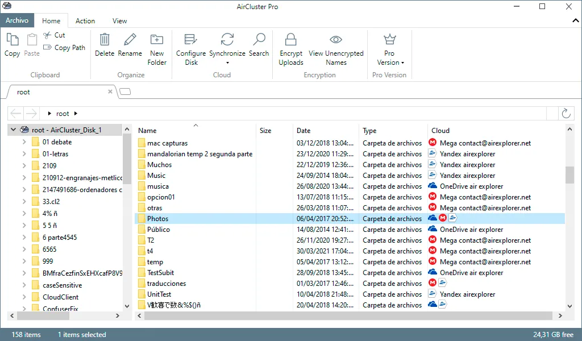Switch to the Action ribbon tab
The height and width of the screenshot is (341, 582).
point(85,21)
